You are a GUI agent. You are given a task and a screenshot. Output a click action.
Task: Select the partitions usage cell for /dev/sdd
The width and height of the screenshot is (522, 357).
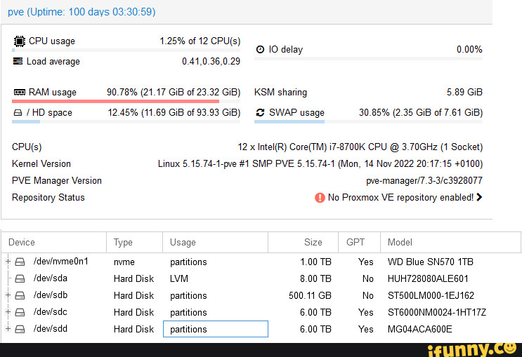pos(215,329)
